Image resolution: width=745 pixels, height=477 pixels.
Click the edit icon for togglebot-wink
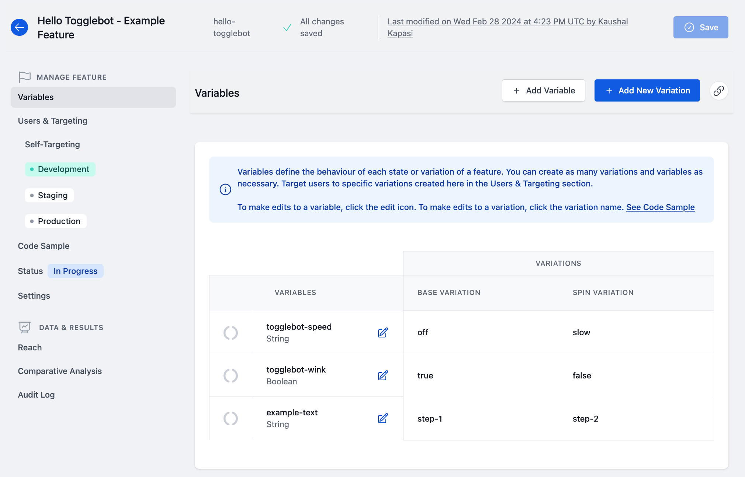pyautogui.click(x=383, y=375)
